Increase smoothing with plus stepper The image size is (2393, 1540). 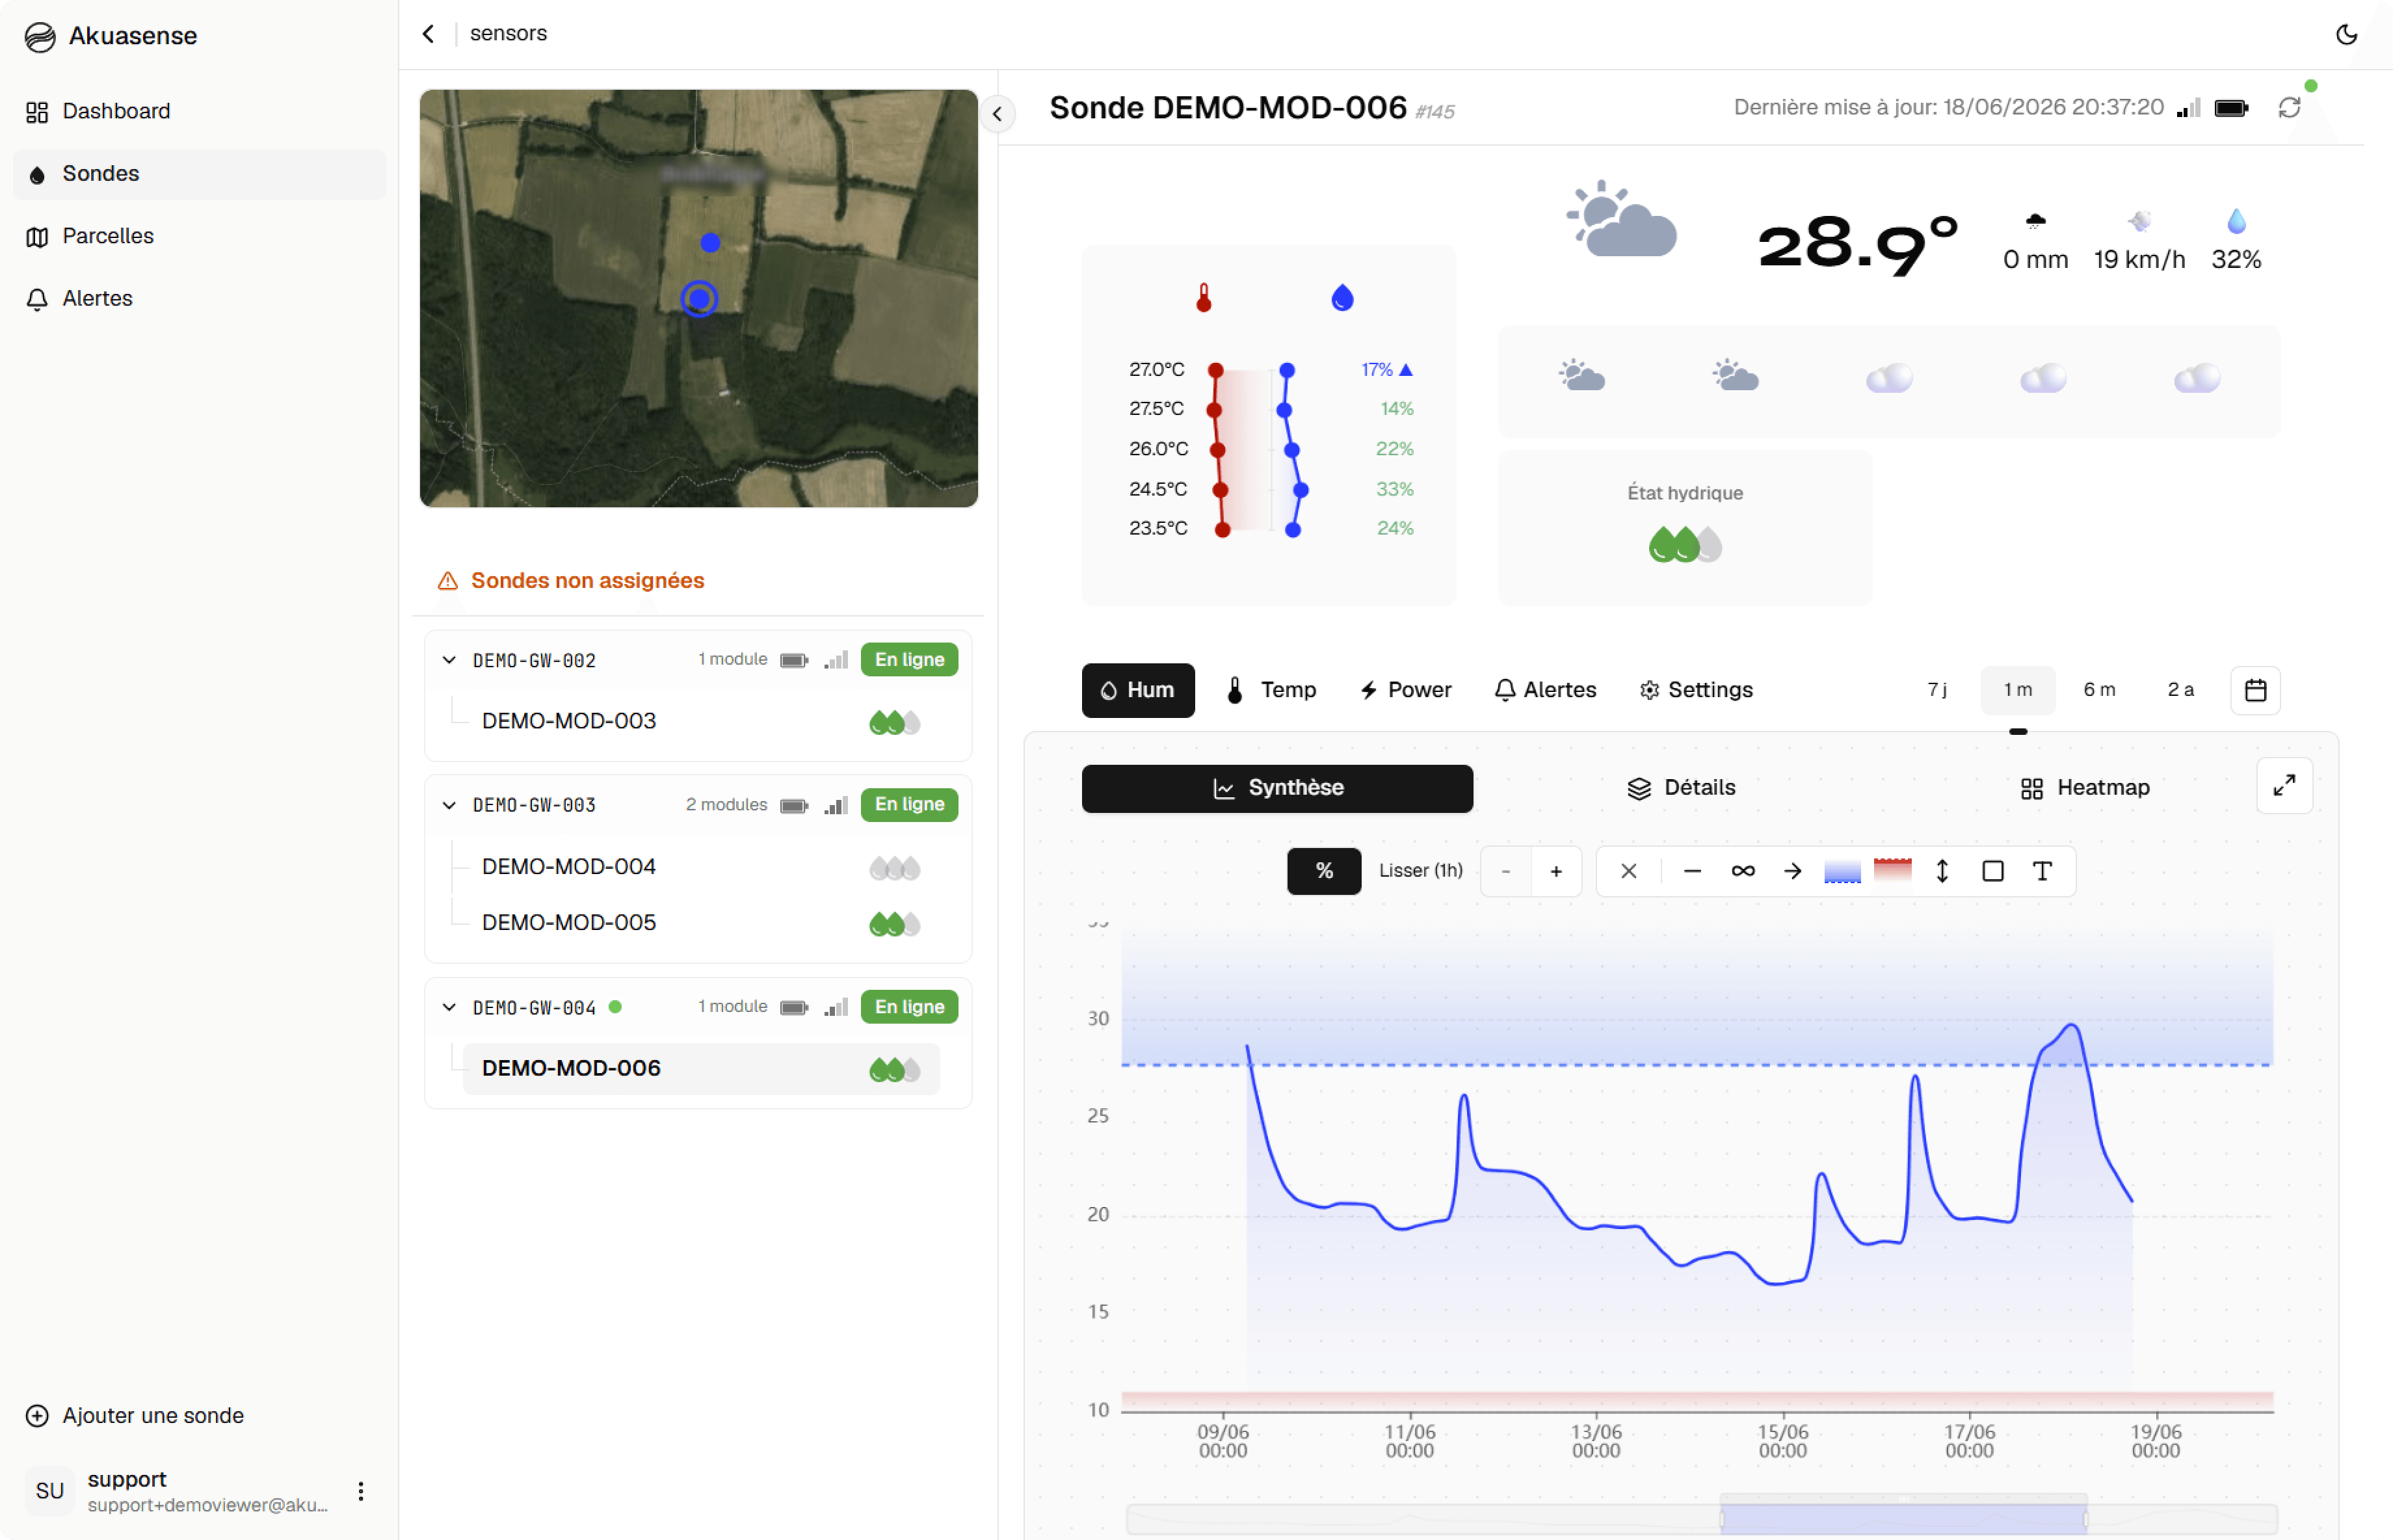click(1555, 871)
